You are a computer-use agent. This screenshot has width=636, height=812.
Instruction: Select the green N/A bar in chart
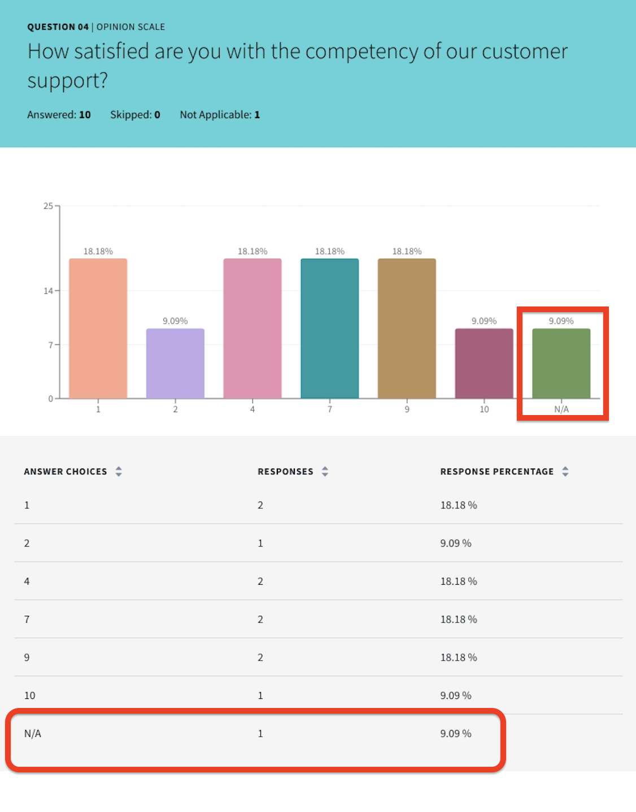561,364
